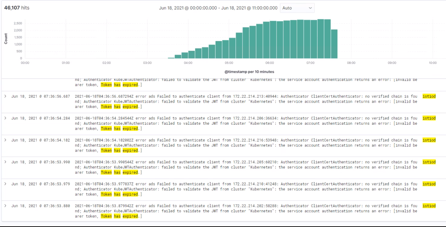Expand the log entry at 07:36:53.979

(x=5, y=184)
